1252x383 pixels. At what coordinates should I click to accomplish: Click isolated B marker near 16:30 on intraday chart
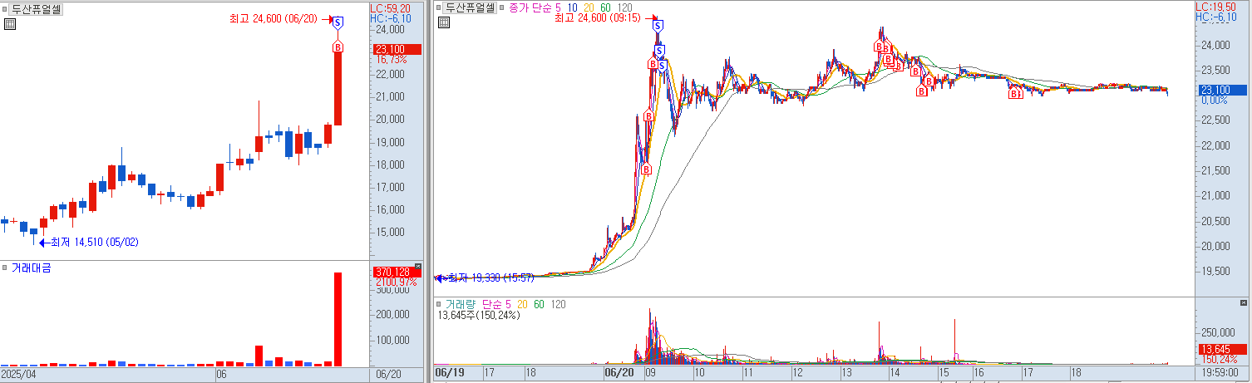click(x=1014, y=94)
